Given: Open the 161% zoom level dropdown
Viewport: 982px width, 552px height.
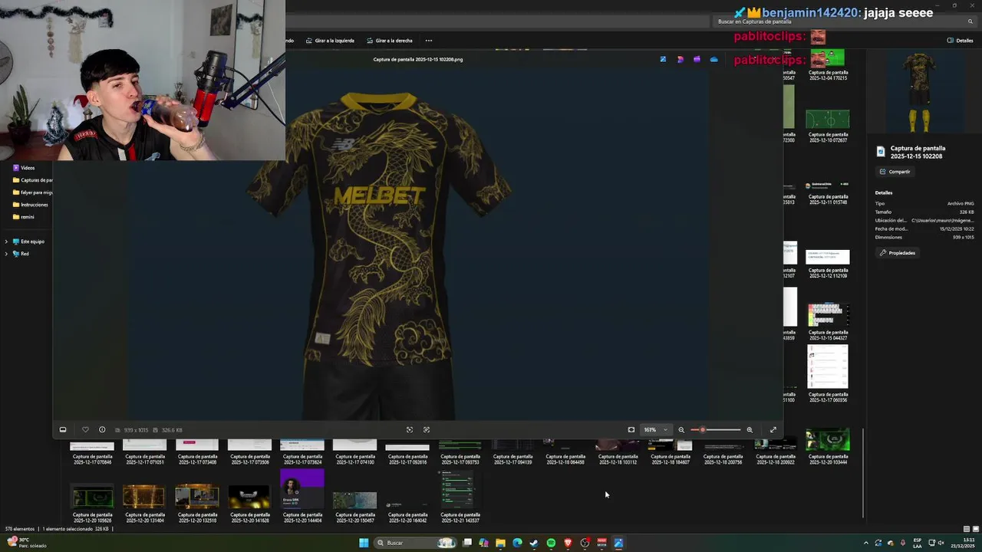Looking at the screenshot, I should [655, 430].
